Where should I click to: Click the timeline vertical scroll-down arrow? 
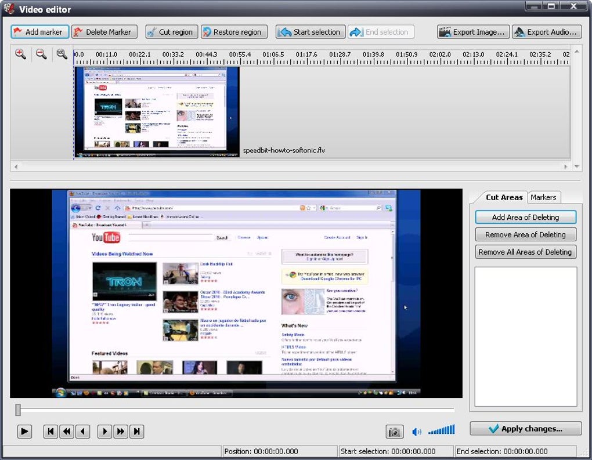tap(576, 166)
